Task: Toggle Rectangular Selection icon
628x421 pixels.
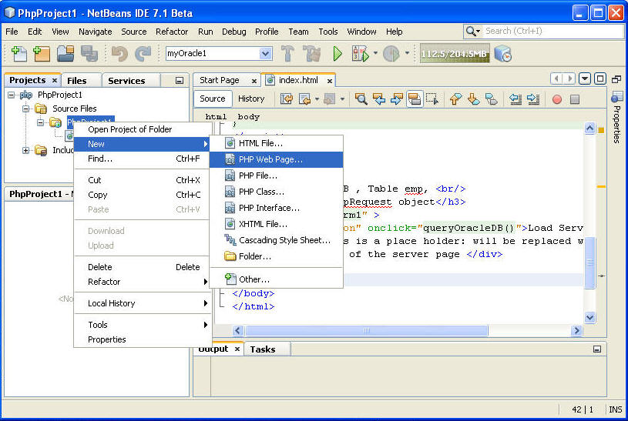Action: (432, 99)
